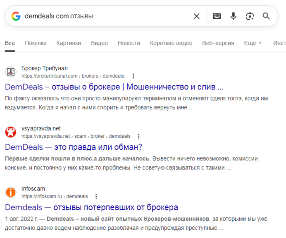
Task: Switch to the Новости tab
Action: coord(129,43)
